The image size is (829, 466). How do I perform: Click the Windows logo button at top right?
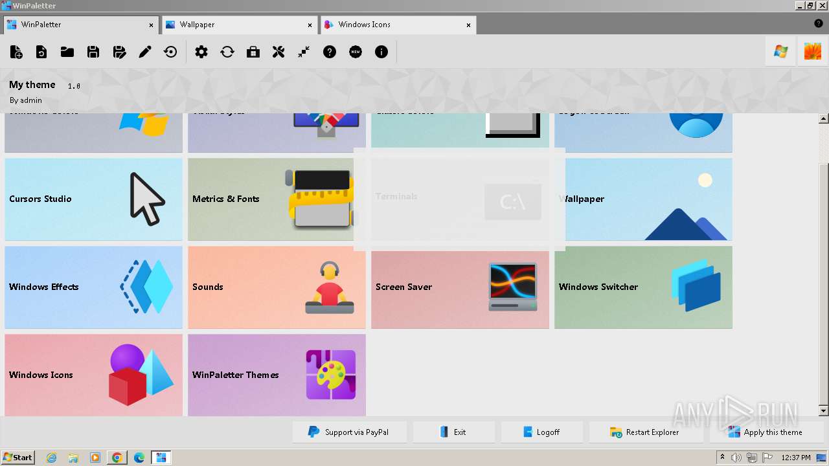781,52
